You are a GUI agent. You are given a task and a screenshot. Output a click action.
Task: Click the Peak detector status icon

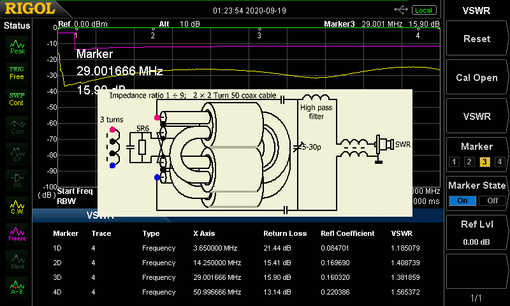click(17, 45)
